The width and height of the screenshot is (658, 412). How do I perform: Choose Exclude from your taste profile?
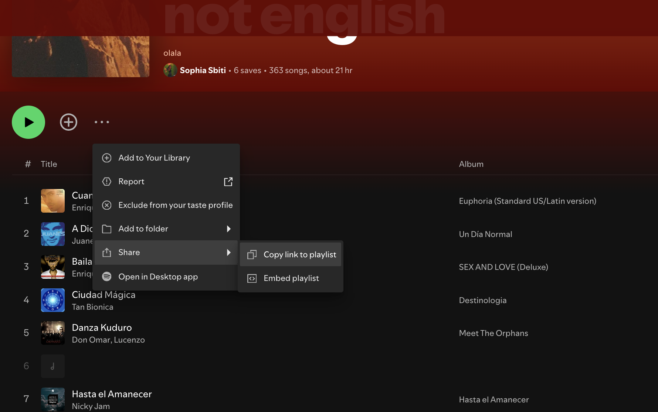[x=175, y=205]
